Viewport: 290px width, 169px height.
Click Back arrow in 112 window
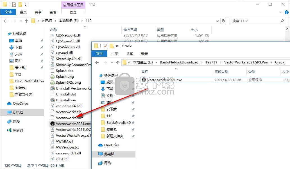[6, 21]
